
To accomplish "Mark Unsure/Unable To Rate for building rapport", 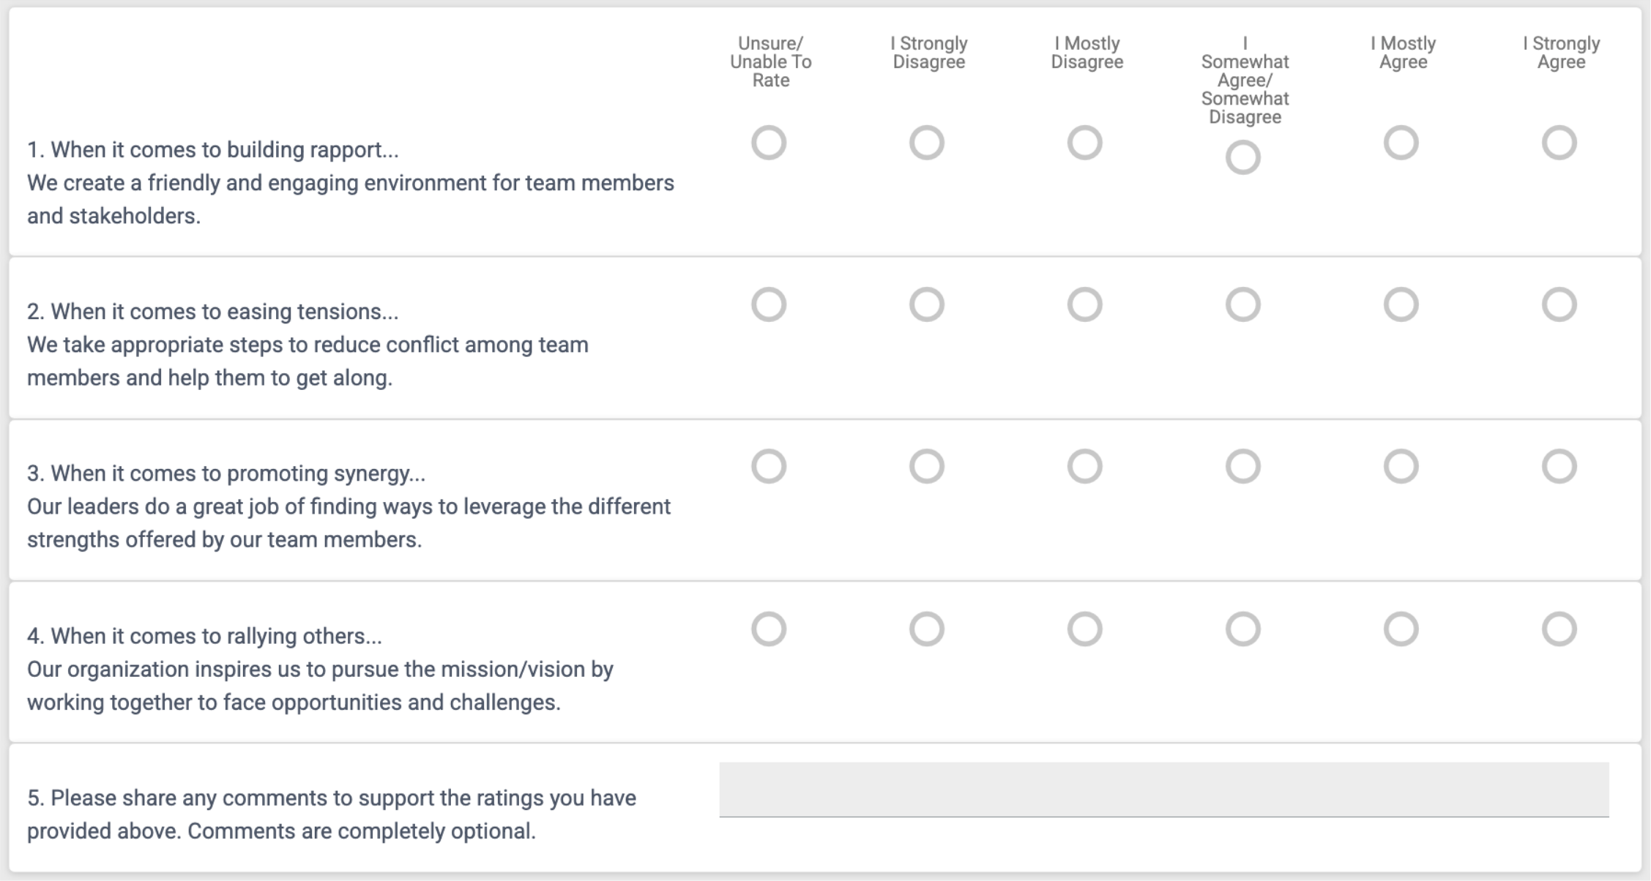I will click(769, 143).
